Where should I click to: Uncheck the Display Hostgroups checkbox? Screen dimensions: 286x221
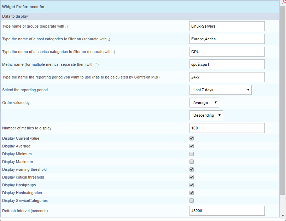pyautogui.click(x=192, y=185)
